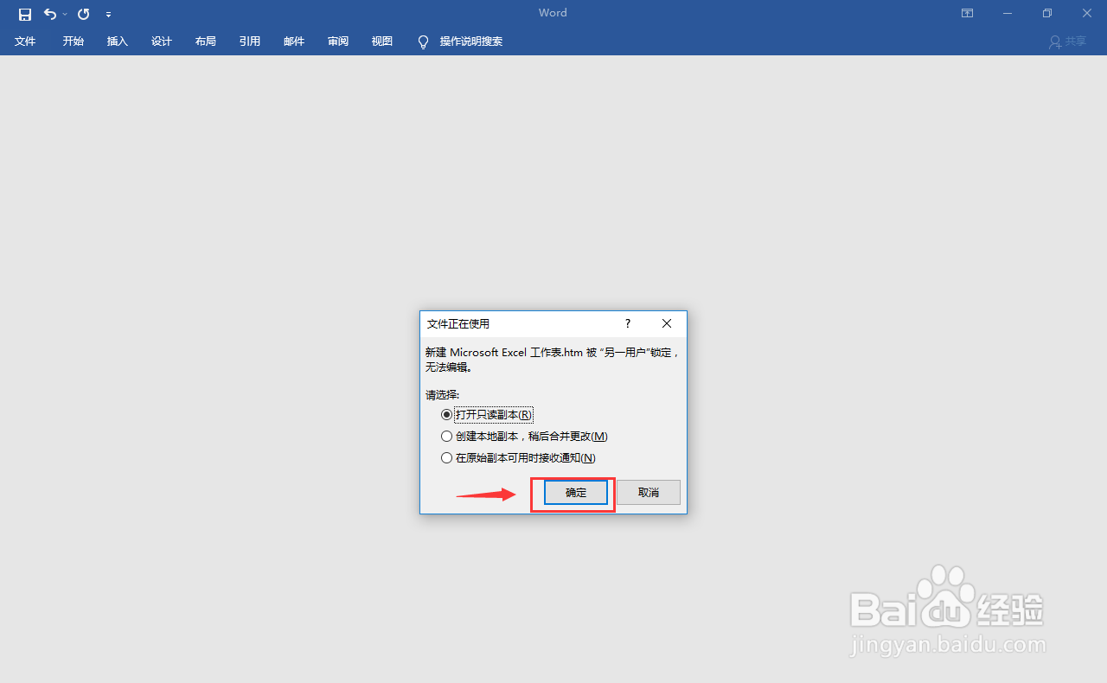The image size is (1107, 683).
Task: Click the 操作说明搜索 search box
Action: (471, 41)
